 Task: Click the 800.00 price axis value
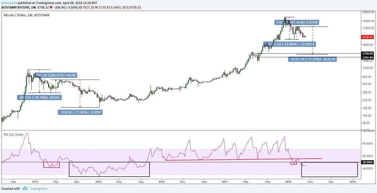pos(367,77)
